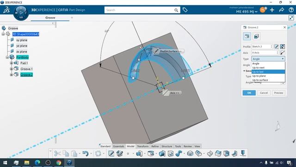Toggle fullscreen with the expand arrows icon

(x=291, y=18)
